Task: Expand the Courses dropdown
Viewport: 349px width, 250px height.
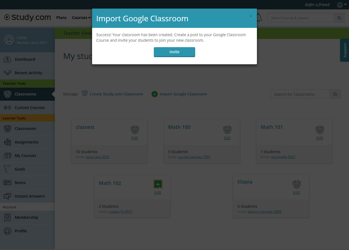Action: (81, 18)
